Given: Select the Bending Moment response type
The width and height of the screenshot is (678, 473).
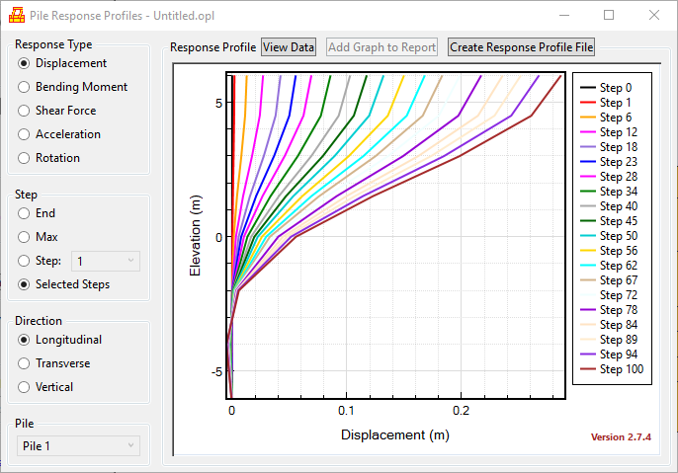Looking at the screenshot, I should pos(25,87).
